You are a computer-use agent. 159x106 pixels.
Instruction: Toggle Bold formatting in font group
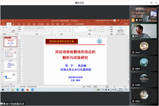25,31
